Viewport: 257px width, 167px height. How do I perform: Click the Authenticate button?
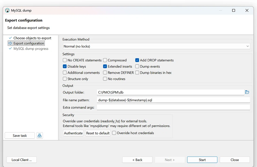pyautogui.click(x=73, y=133)
